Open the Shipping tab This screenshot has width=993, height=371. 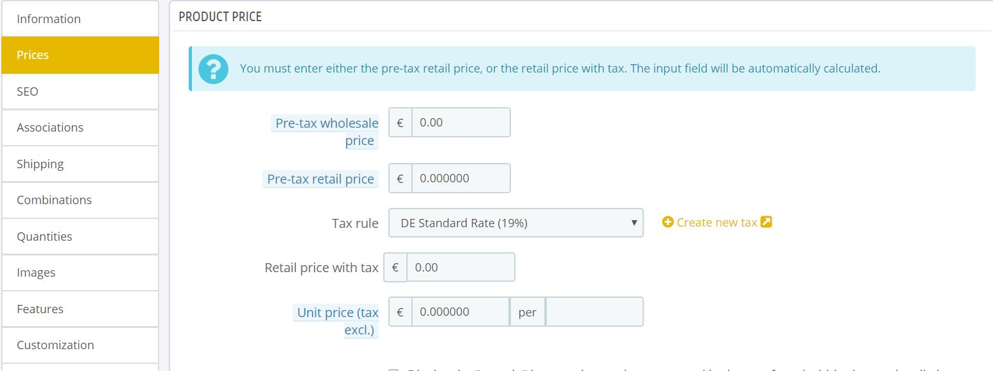pyautogui.click(x=80, y=164)
